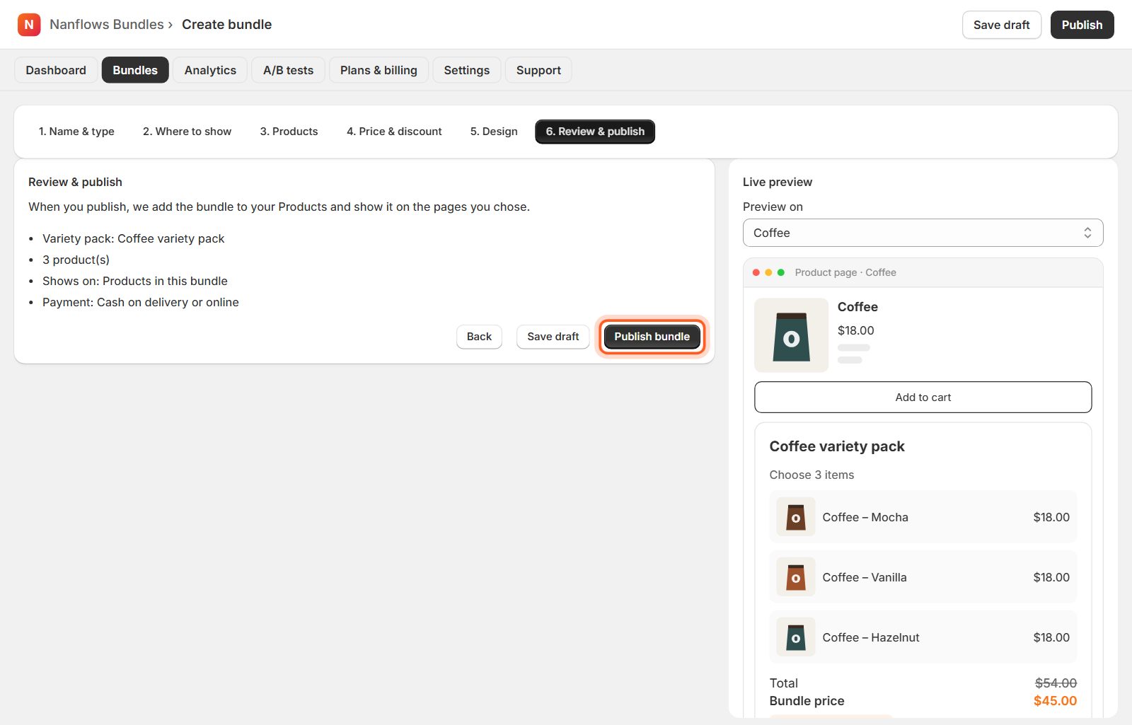Go to step 5. Design
The image size is (1132, 725).
tap(494, 132)
